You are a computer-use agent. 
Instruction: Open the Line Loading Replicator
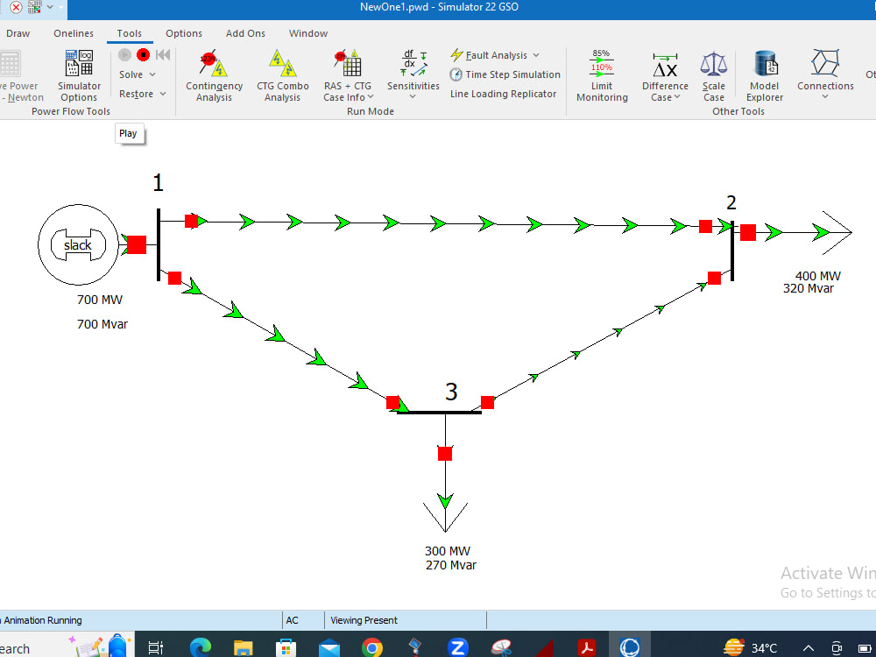503,94
